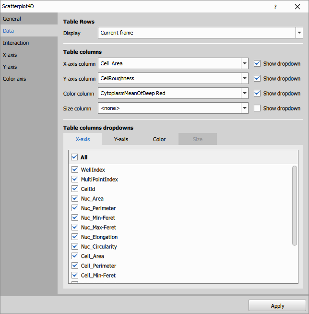
Task: Uncheck the Cell_Perimeter column
Action: point(75,266)
